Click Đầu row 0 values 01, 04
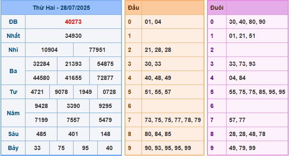Image resolution: width=289 pixels, height=156 pixels. pyautogui.click(x=153, y=22)
